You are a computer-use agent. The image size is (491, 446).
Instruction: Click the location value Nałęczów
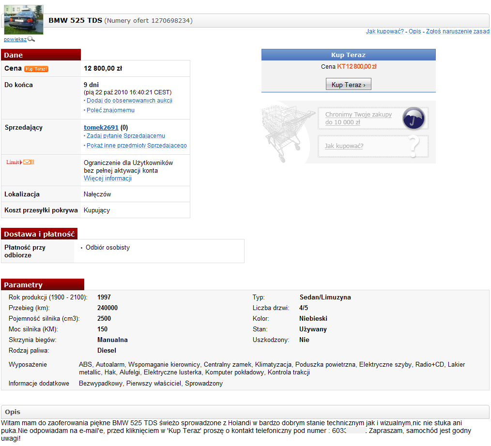pos(97,194)
